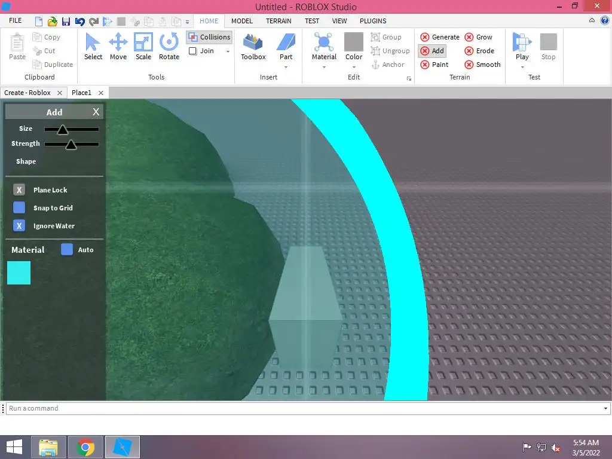Switch to the TEST tab

pos(312,21)
